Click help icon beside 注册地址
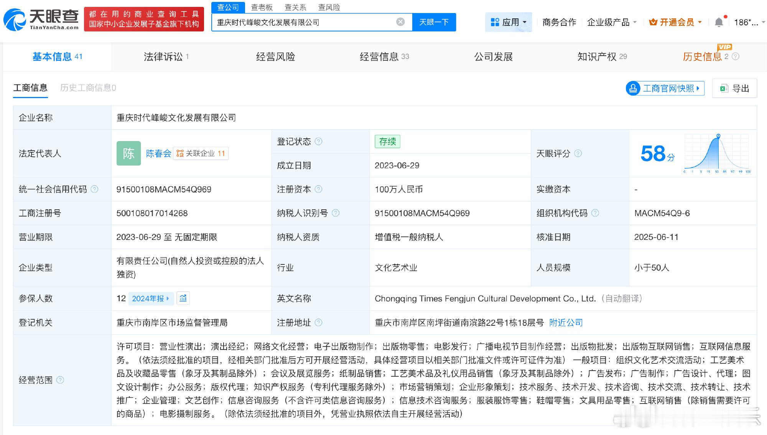The image size is (767, 435). pyautogui.click(x=318, y=323)
